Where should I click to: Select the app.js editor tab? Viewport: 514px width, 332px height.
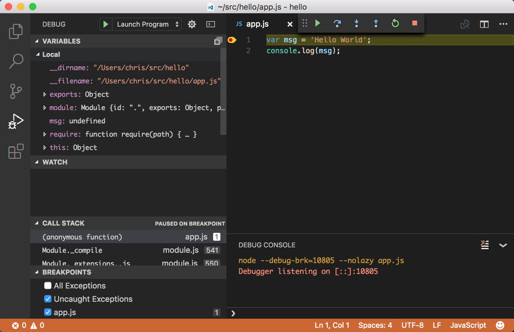point(257,24)
